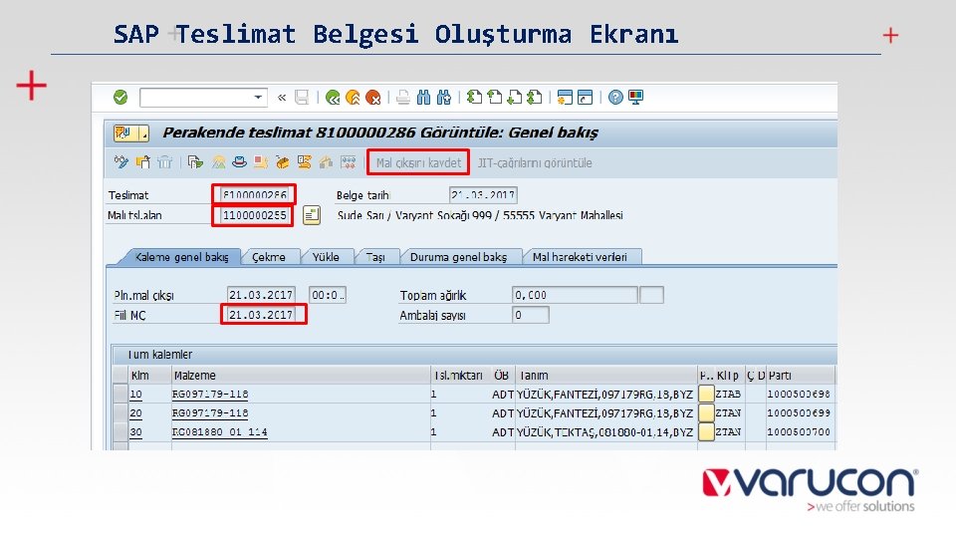
Task: Open the command field dropdown
Action: pos(258,97)
